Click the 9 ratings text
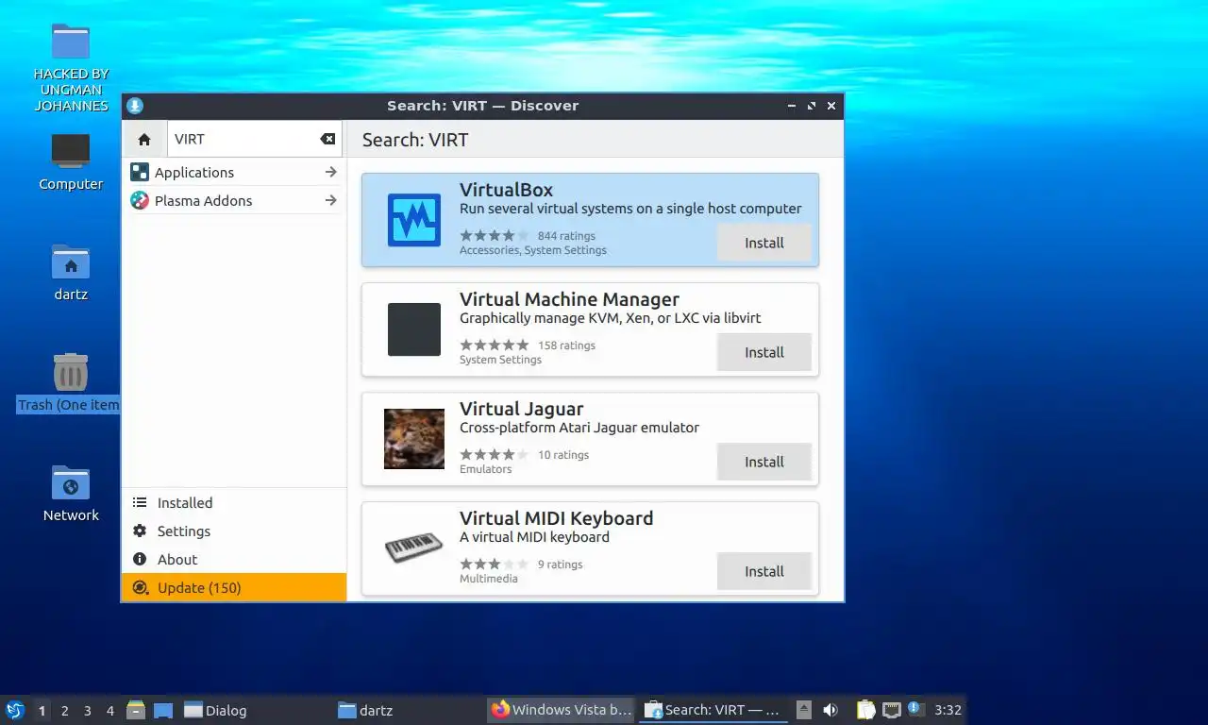Viewport: 1208px width, 725px height. (561, 565)
